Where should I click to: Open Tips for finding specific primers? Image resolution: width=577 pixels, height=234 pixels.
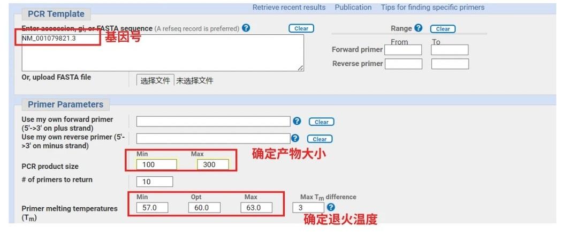[432, 7]
